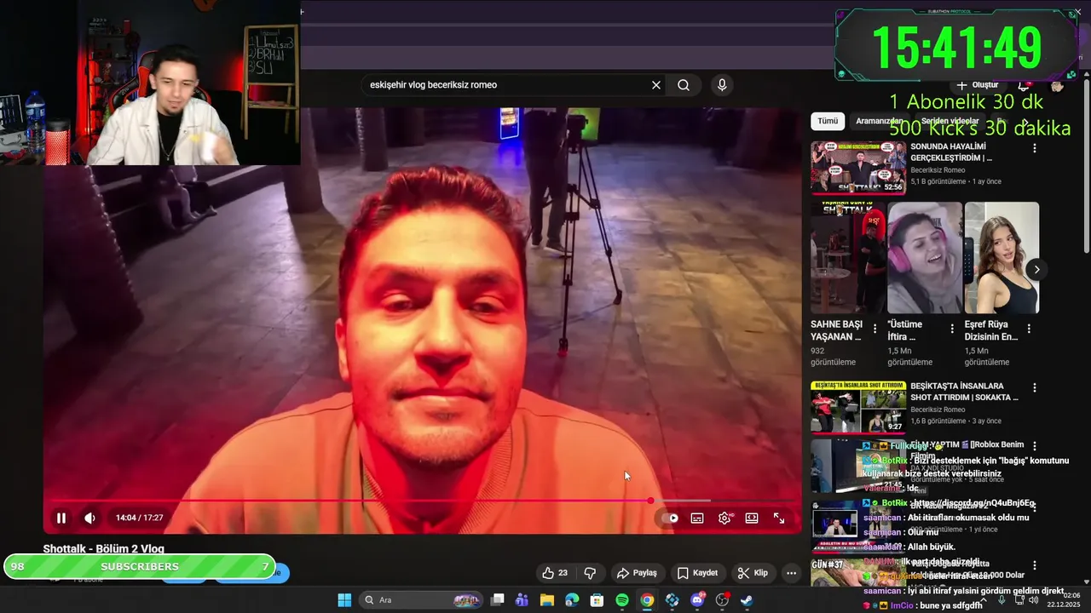
Task: Open YouTube notifications bell
Action: coord(1025,85)
